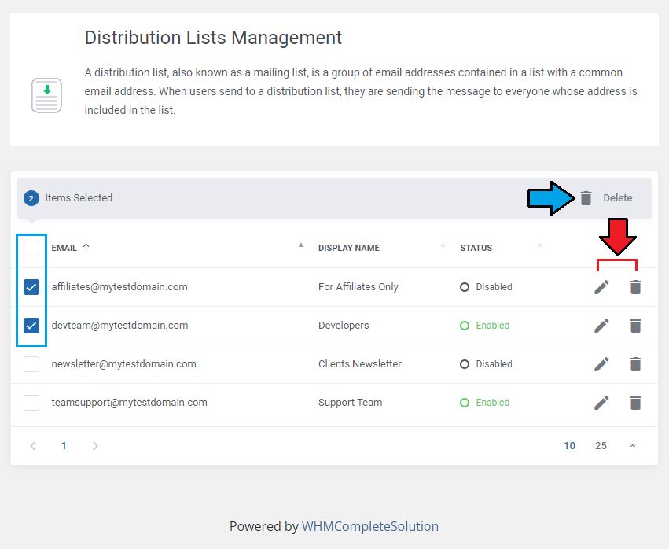669x549 pixels.
Task: Toggle the select-all checkbox in header
Action: (x=31, y=248)
